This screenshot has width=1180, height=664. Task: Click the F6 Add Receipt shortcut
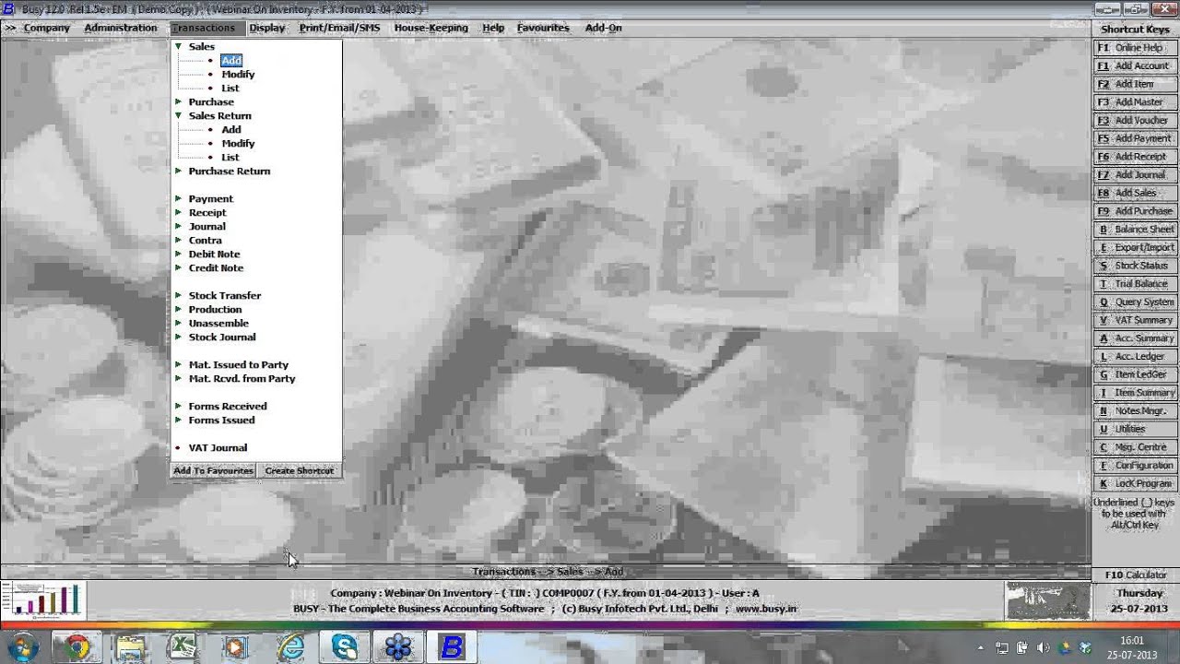coord(1135,157)
